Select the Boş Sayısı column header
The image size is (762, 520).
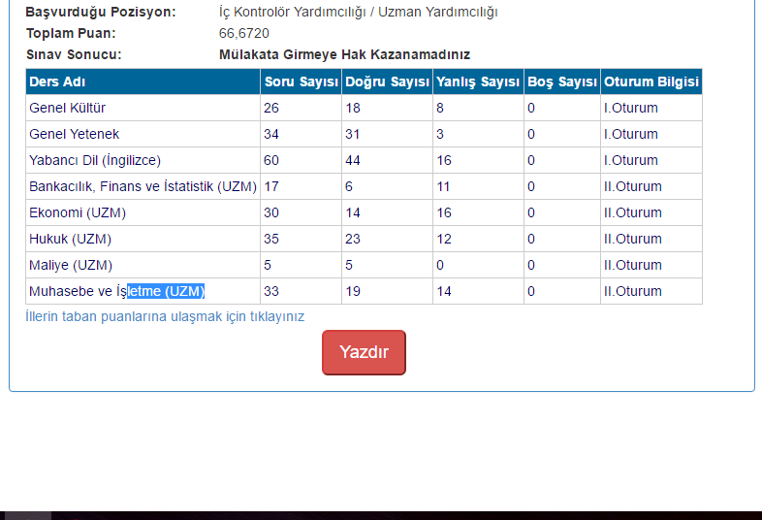click(562, 81)
